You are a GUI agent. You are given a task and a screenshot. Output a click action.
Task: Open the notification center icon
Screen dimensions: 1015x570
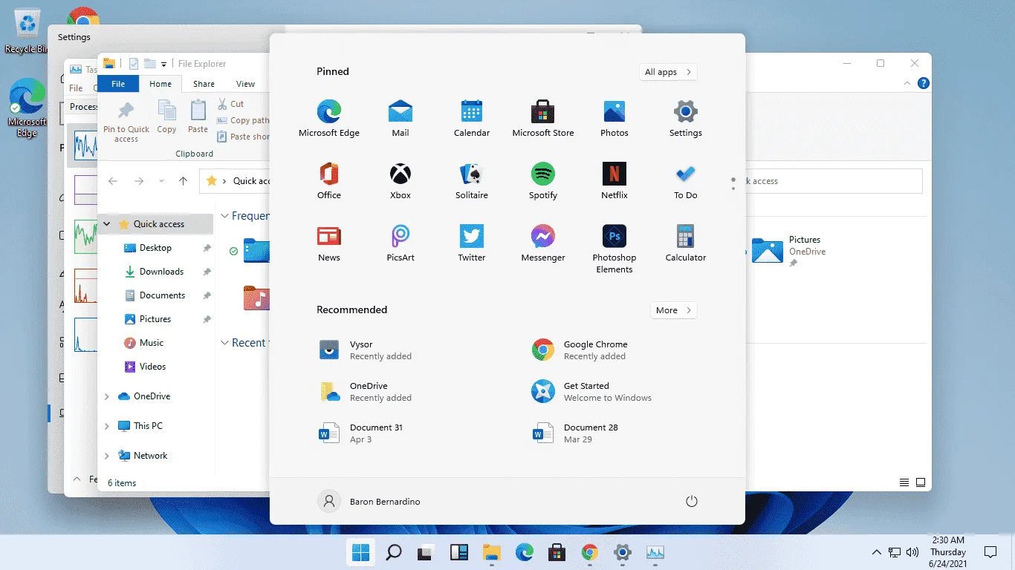click(x=990, y=552)
